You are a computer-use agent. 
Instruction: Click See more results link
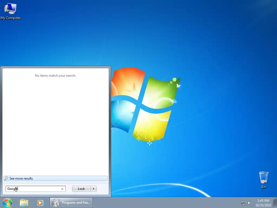tap(55, 178)
